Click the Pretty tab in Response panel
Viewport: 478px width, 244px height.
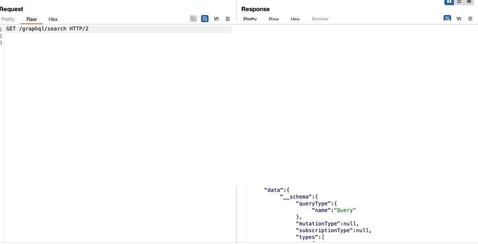pos(250,19)
